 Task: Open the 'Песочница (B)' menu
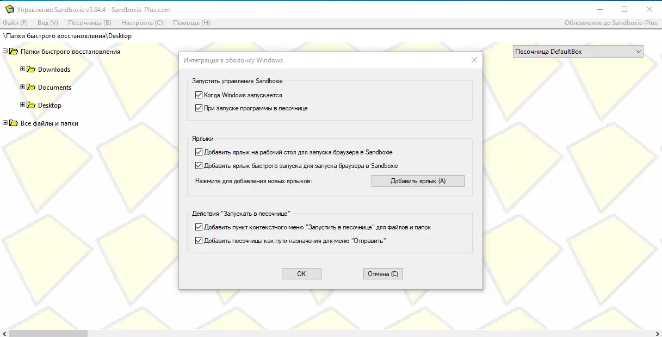[90, 23]
